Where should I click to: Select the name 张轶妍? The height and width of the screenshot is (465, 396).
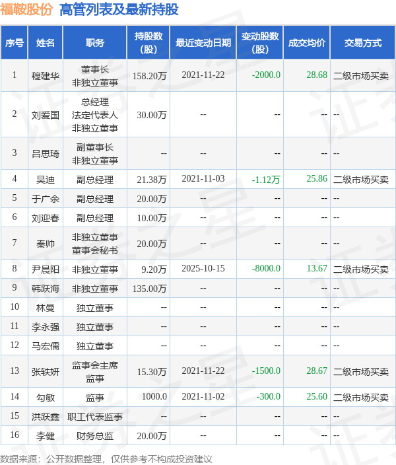(x=46, y=372)
